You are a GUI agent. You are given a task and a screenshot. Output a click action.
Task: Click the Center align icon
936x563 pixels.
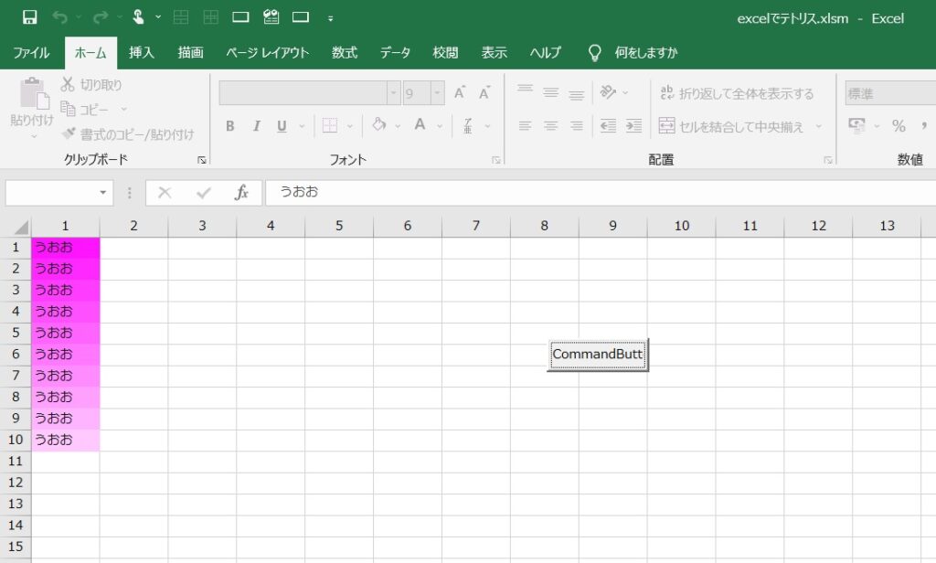pyautogui.click(x=550, y=125)
